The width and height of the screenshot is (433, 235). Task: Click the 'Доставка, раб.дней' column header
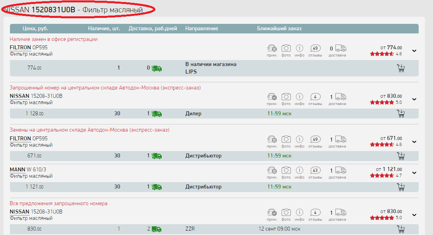(x=153, y=28)
